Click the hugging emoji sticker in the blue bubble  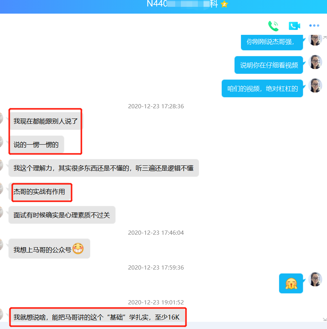pyautogui.click(x=291, y=283)
